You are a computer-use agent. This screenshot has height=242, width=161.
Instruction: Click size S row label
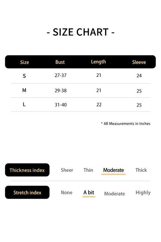click(x=24, y=76)
